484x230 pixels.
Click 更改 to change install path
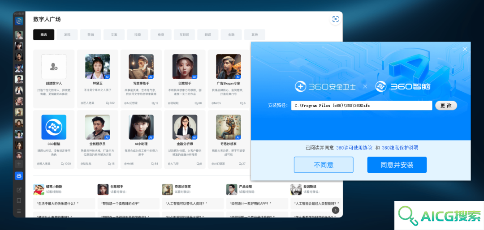446,106
